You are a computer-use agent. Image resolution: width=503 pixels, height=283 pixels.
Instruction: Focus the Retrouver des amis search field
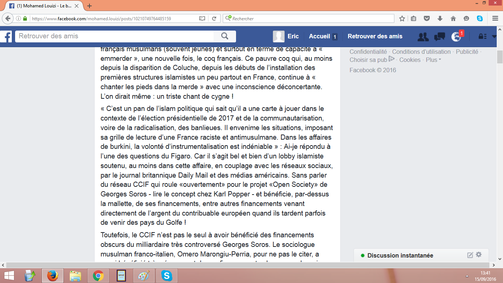click(115, 36)
